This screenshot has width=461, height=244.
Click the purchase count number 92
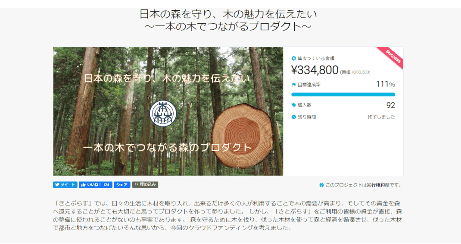pos(391,105)
